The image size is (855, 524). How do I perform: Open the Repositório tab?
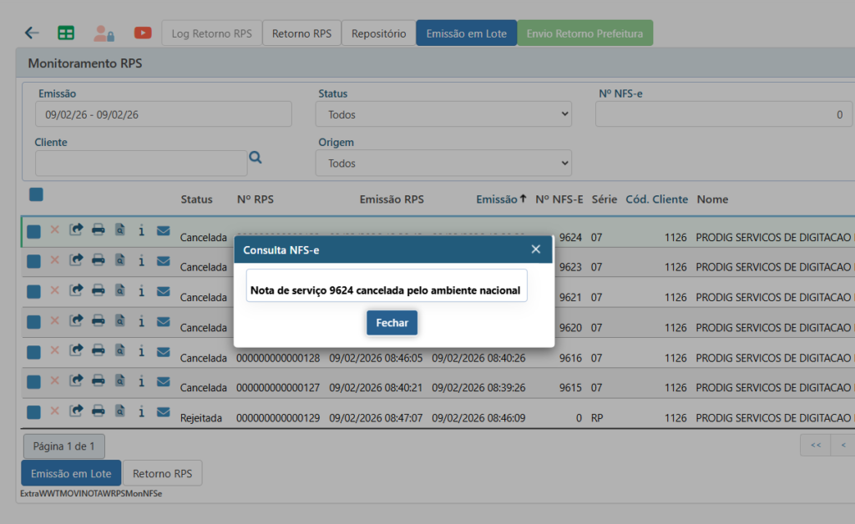click(x=378, y=33)
